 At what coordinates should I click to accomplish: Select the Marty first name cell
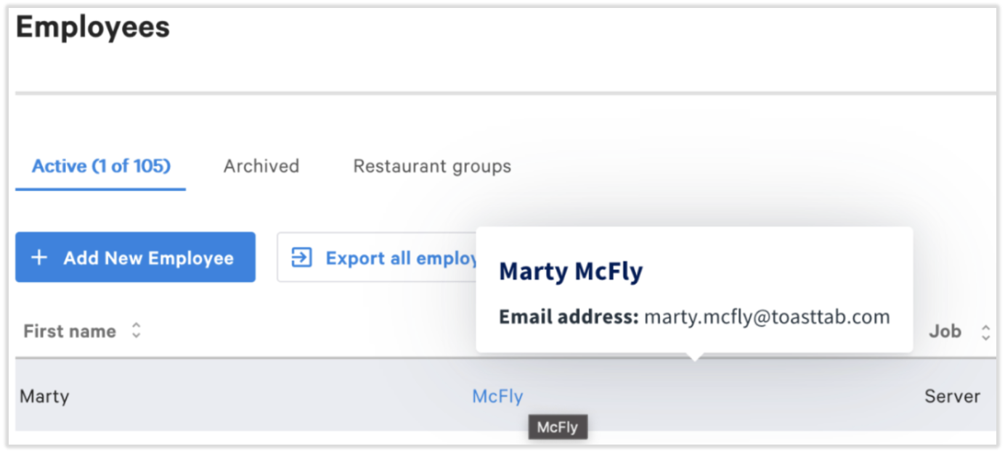point(44,397)
